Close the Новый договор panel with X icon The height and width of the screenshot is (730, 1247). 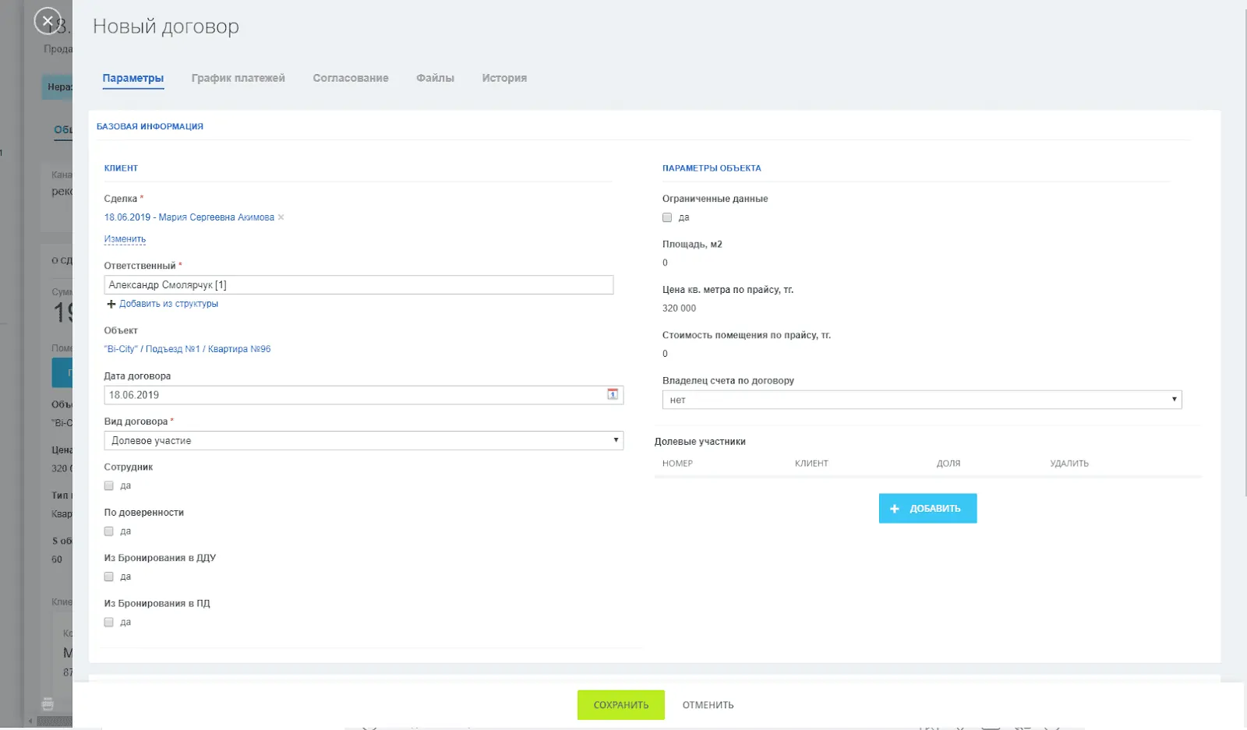[48, 21]
